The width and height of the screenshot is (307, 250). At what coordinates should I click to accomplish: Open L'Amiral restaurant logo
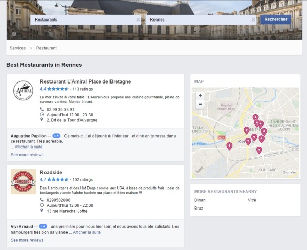[x=23, y=91]
